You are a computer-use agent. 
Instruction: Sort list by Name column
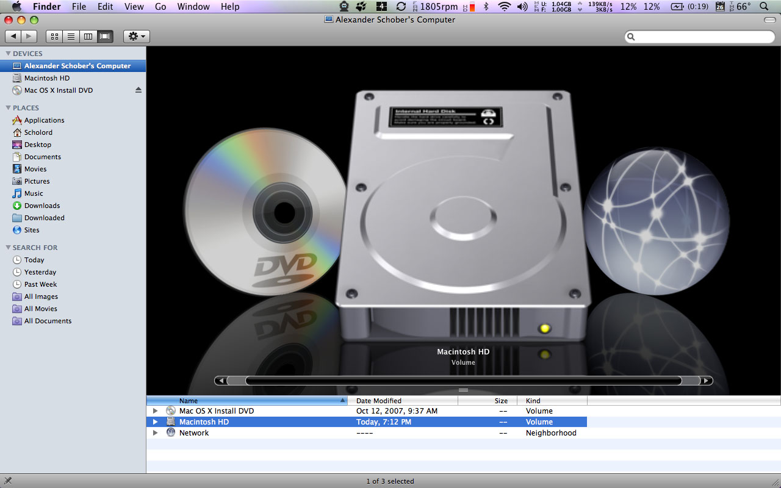tap(247, 401)
